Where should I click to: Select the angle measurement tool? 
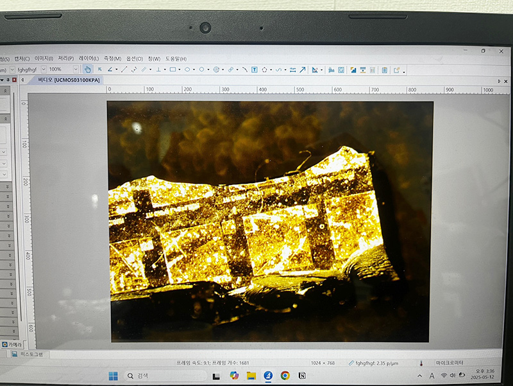click(x=110, y=69)
